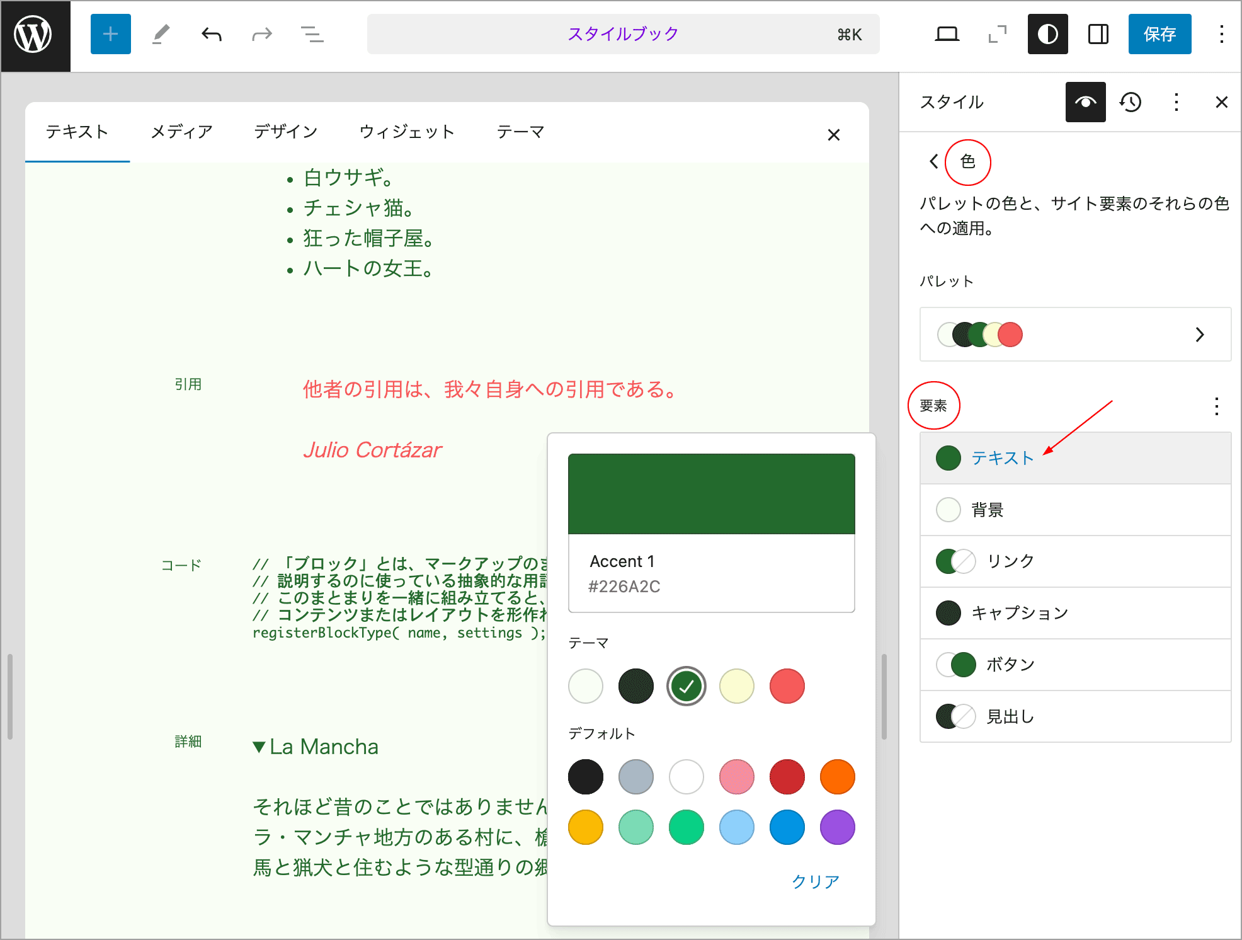Open the 要素 three-dot options menu
Screen dimensions: 1242x940
[1216, 406]
